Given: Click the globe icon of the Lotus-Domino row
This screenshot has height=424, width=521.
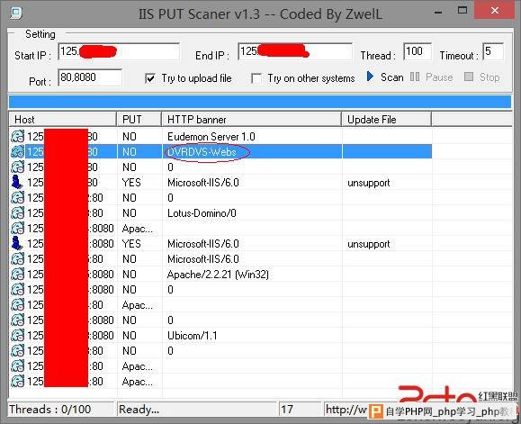Looking at the screenshot, I should pyautogui.click(x=17, y=212).
